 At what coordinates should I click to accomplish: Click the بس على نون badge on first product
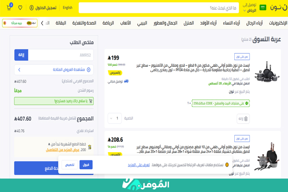[x=242, y=57]
